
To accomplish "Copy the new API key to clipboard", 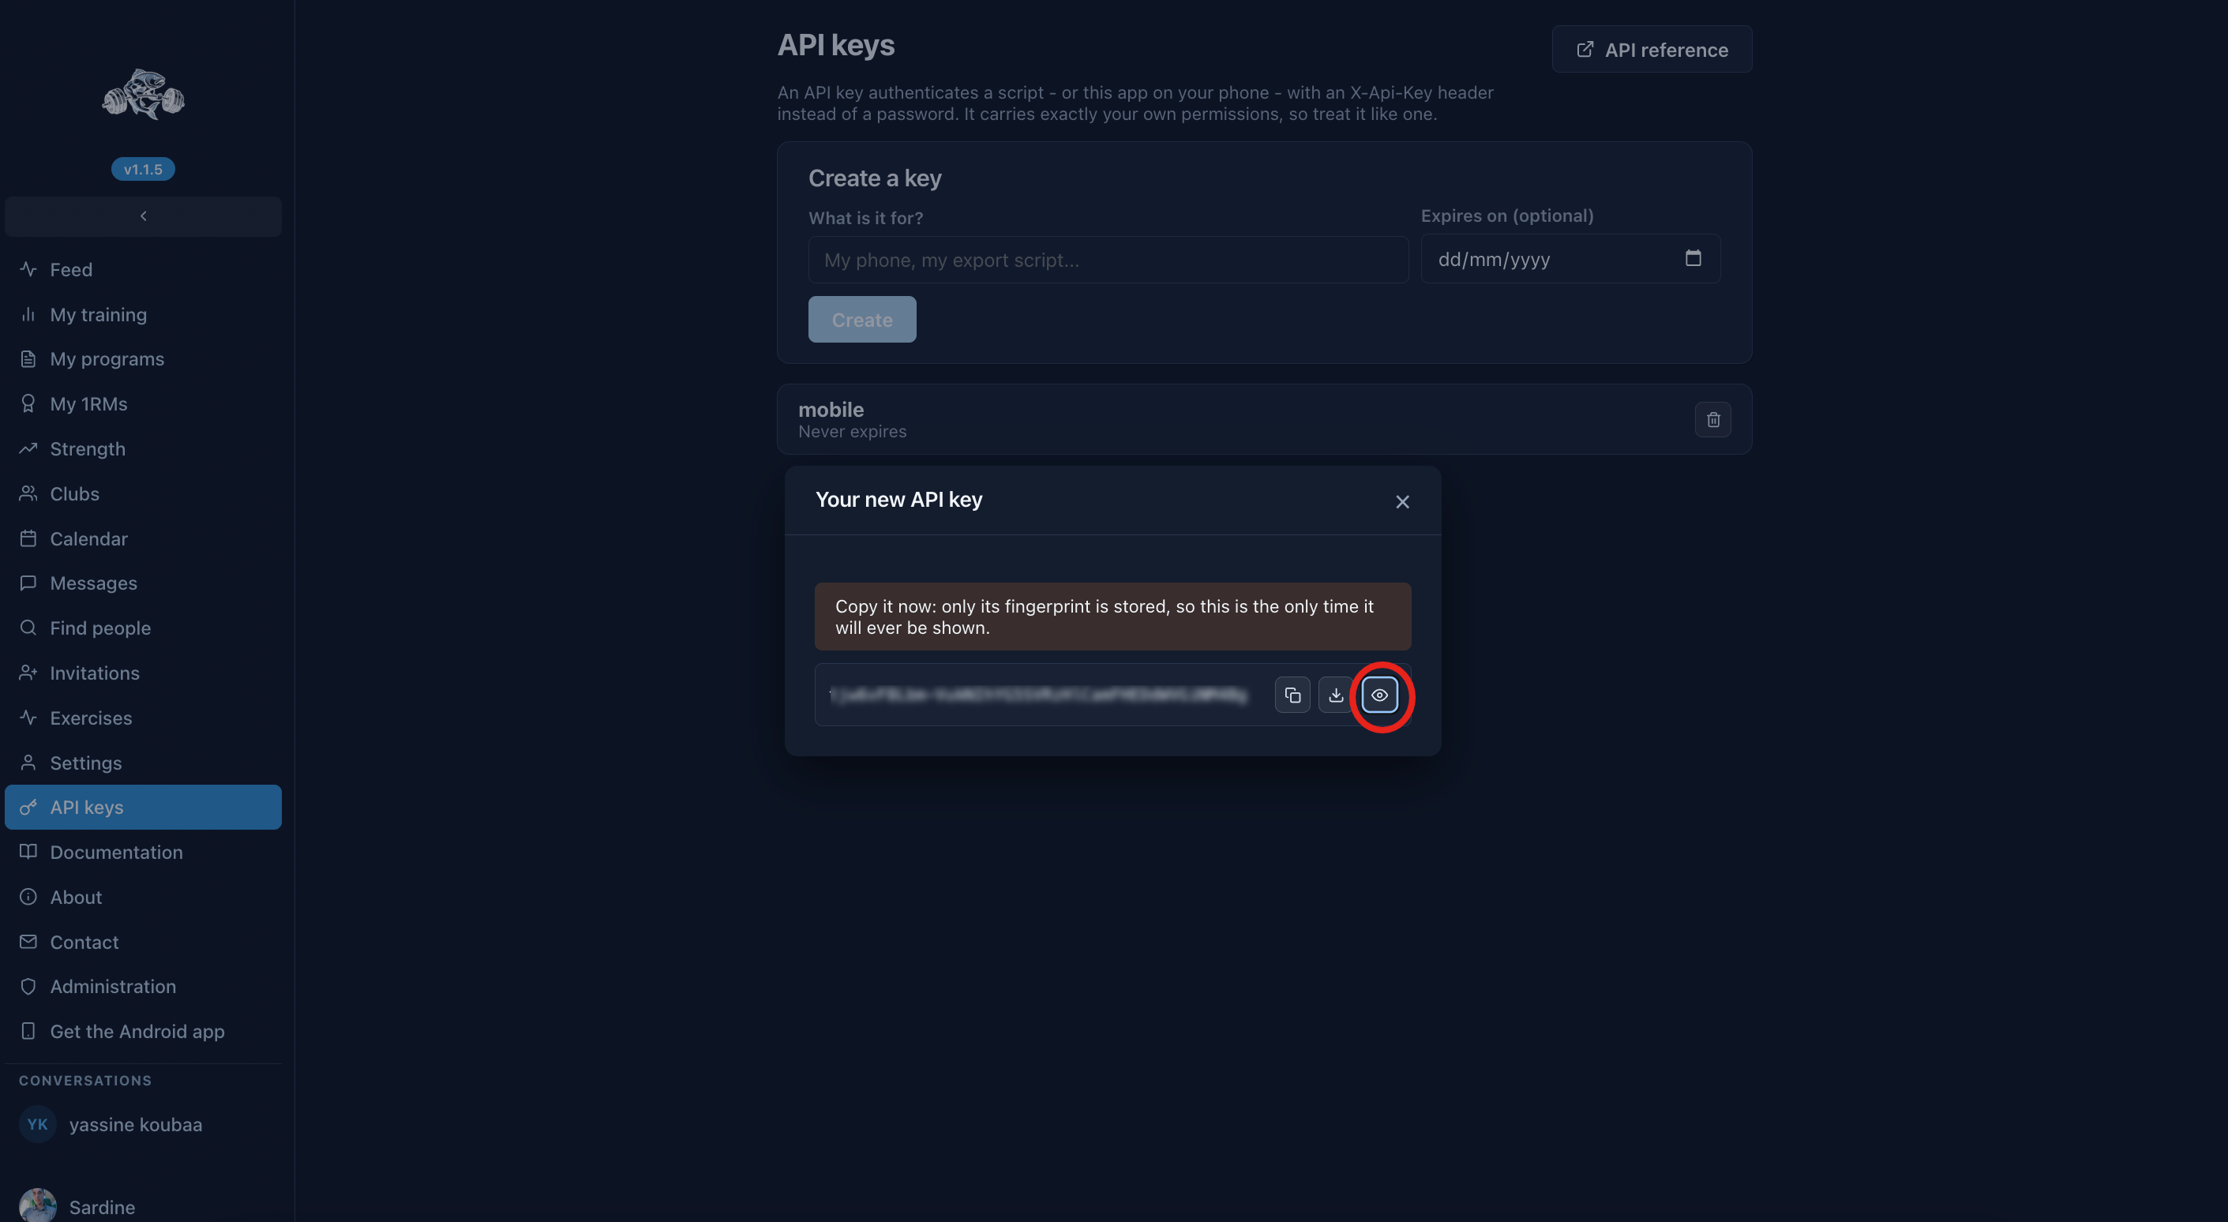I will point(1292,695).
